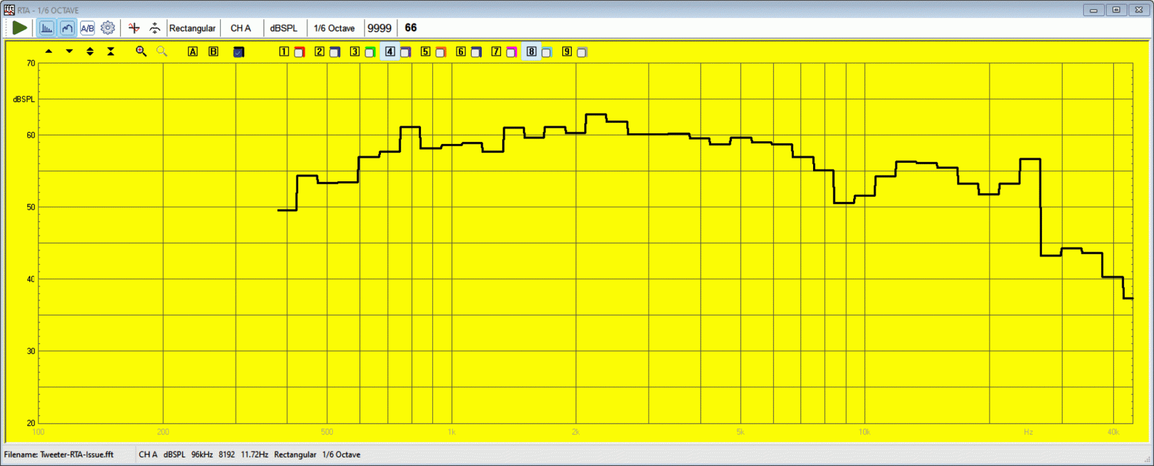
Task: Click the 66 average counter value
Action: tap(411, 28)
